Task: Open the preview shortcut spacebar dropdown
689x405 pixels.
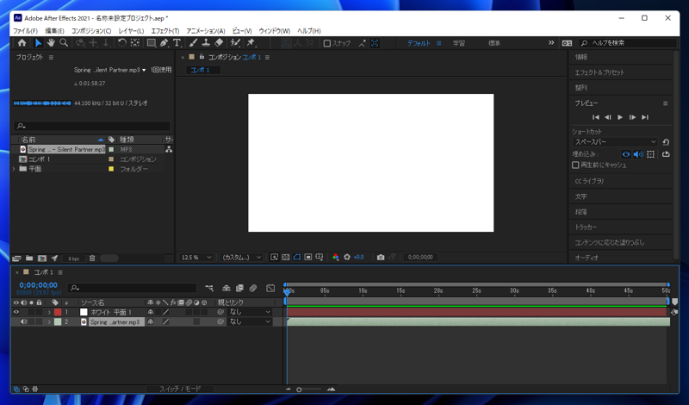Action: click(x=615, y=141)
